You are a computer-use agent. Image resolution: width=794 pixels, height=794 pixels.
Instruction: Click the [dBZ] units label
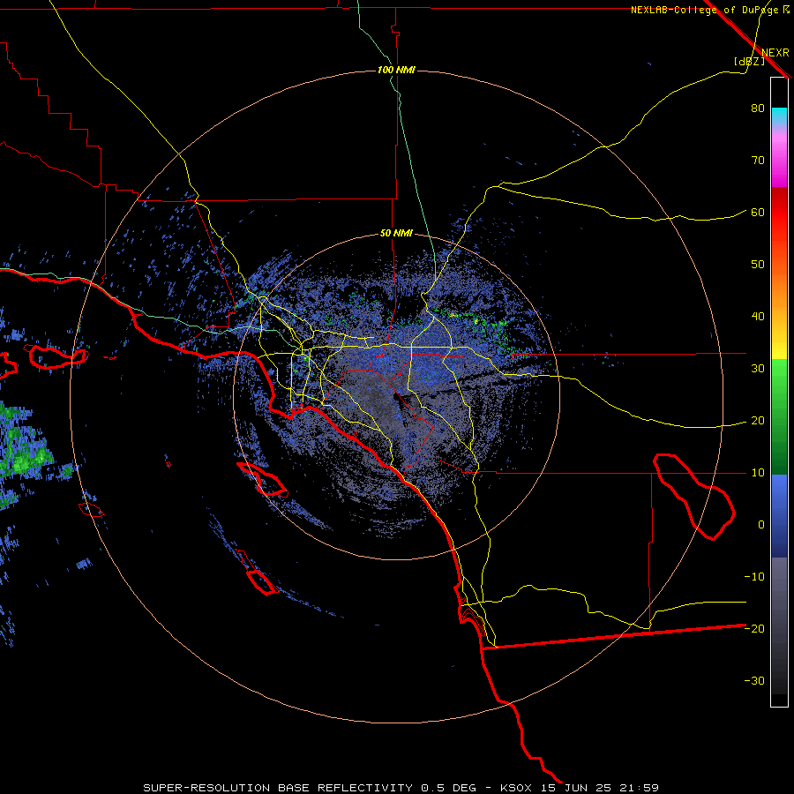[749, 61]
